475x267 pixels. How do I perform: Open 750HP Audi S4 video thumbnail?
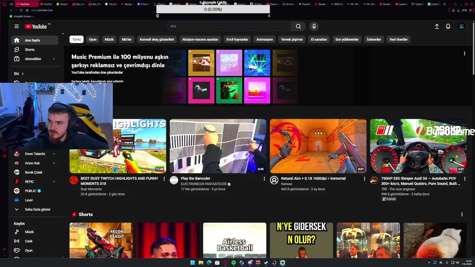(x=418, y=146)
